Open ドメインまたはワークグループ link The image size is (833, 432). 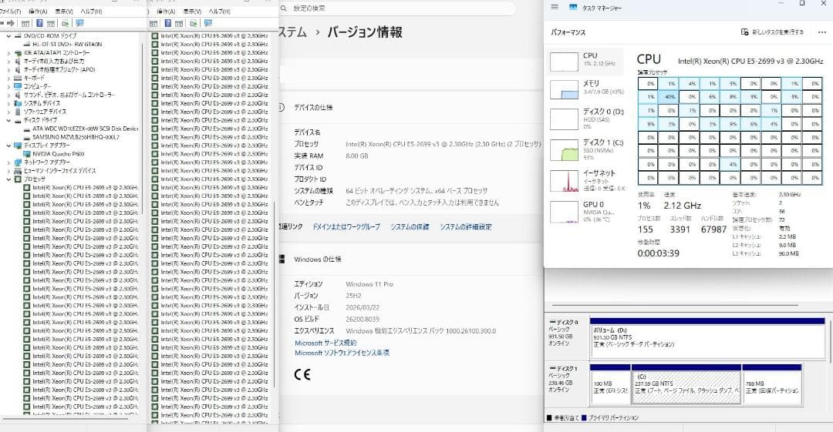(346, 226)
